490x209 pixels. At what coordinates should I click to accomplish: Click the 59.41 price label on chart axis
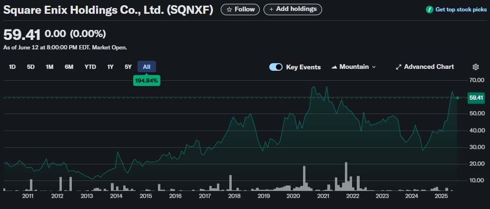point(476,98)
